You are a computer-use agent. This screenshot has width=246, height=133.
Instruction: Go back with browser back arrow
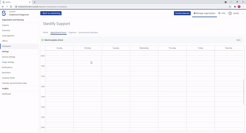pyautogui.click(x=3, y=7)
